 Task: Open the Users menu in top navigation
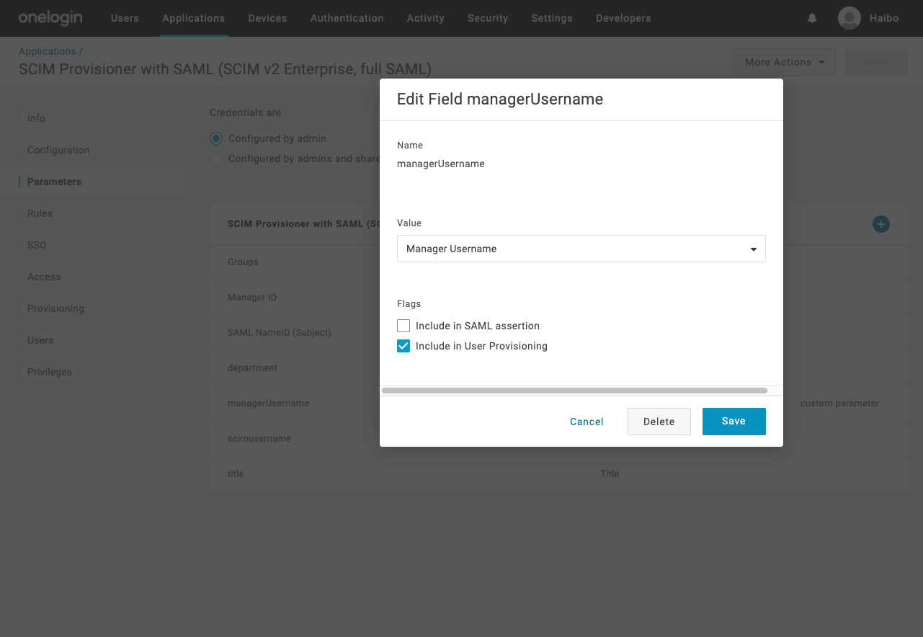(125, 18)
